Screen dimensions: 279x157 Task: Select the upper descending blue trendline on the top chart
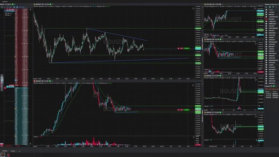tap(117, 35)
